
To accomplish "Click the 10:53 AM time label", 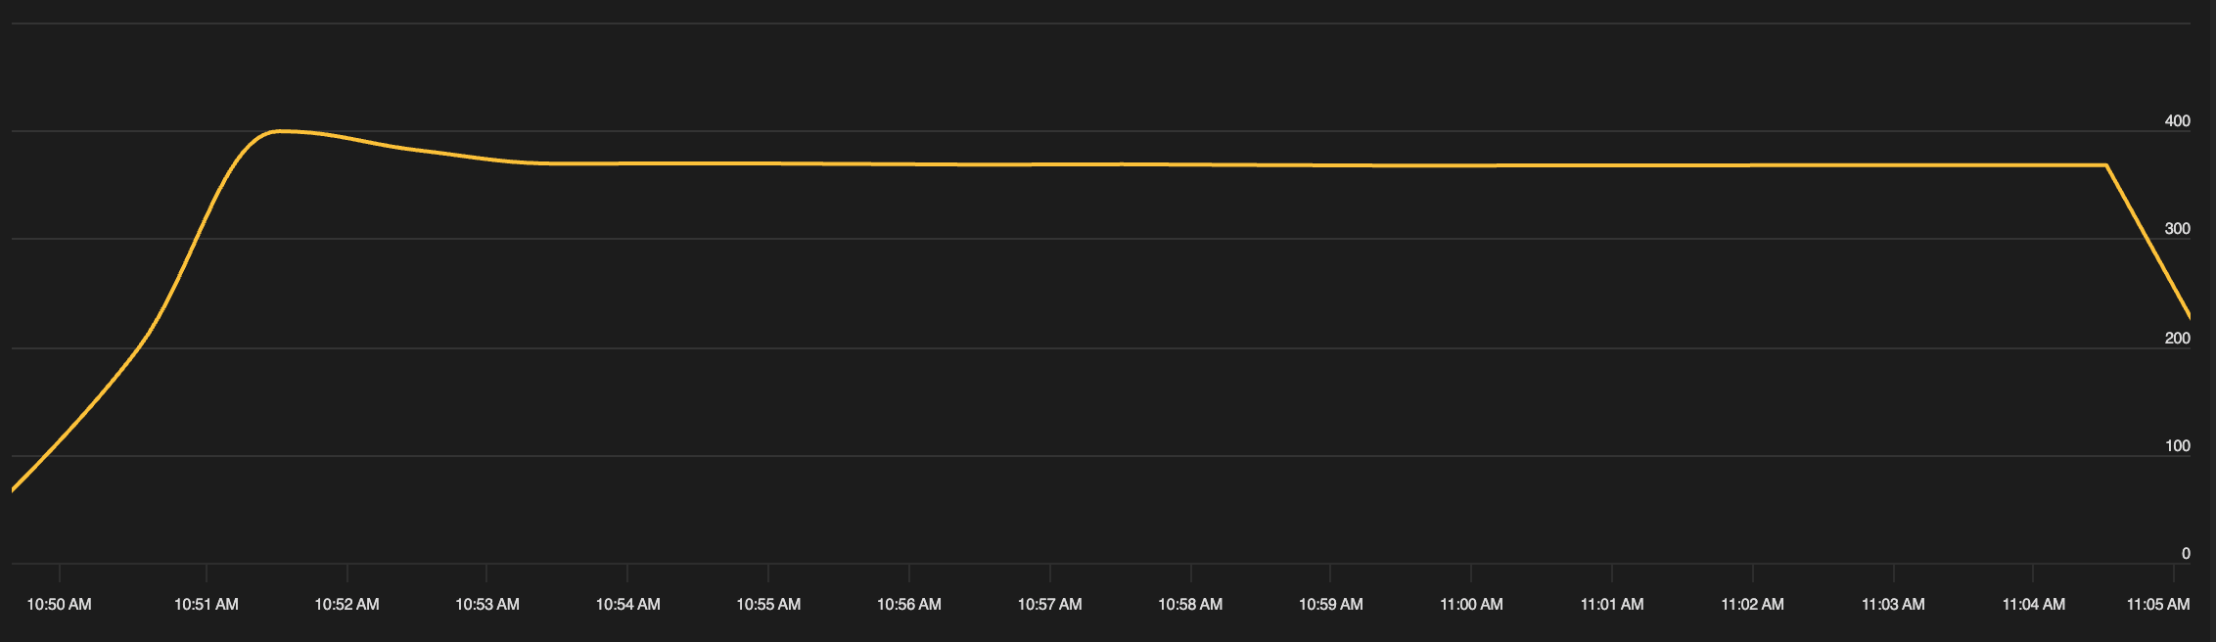I will (487, 604).
